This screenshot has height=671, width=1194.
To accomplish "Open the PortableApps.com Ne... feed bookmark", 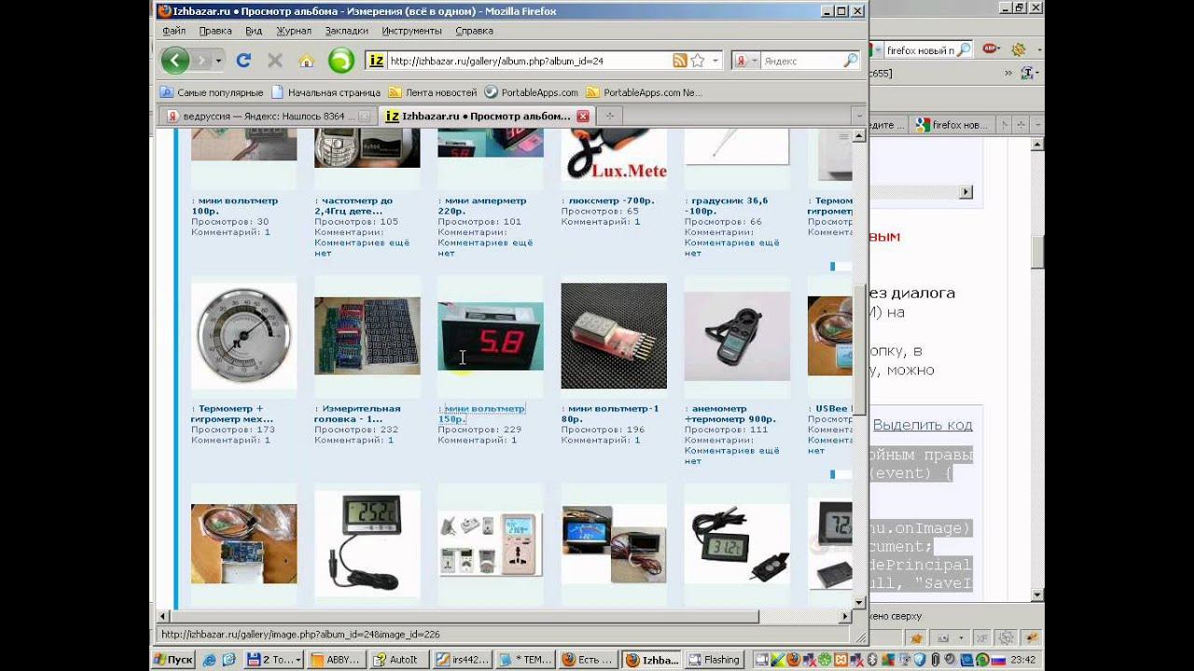I will pyautogui.click(x=645, y=92).
